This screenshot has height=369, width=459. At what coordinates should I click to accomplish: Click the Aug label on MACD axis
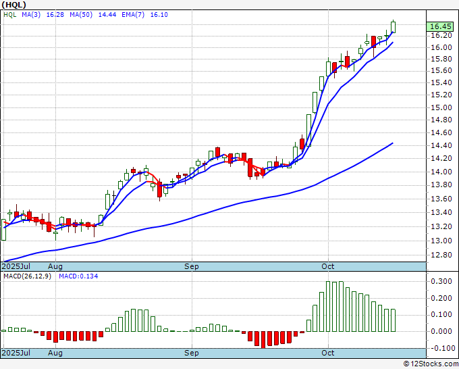(55, 353)
